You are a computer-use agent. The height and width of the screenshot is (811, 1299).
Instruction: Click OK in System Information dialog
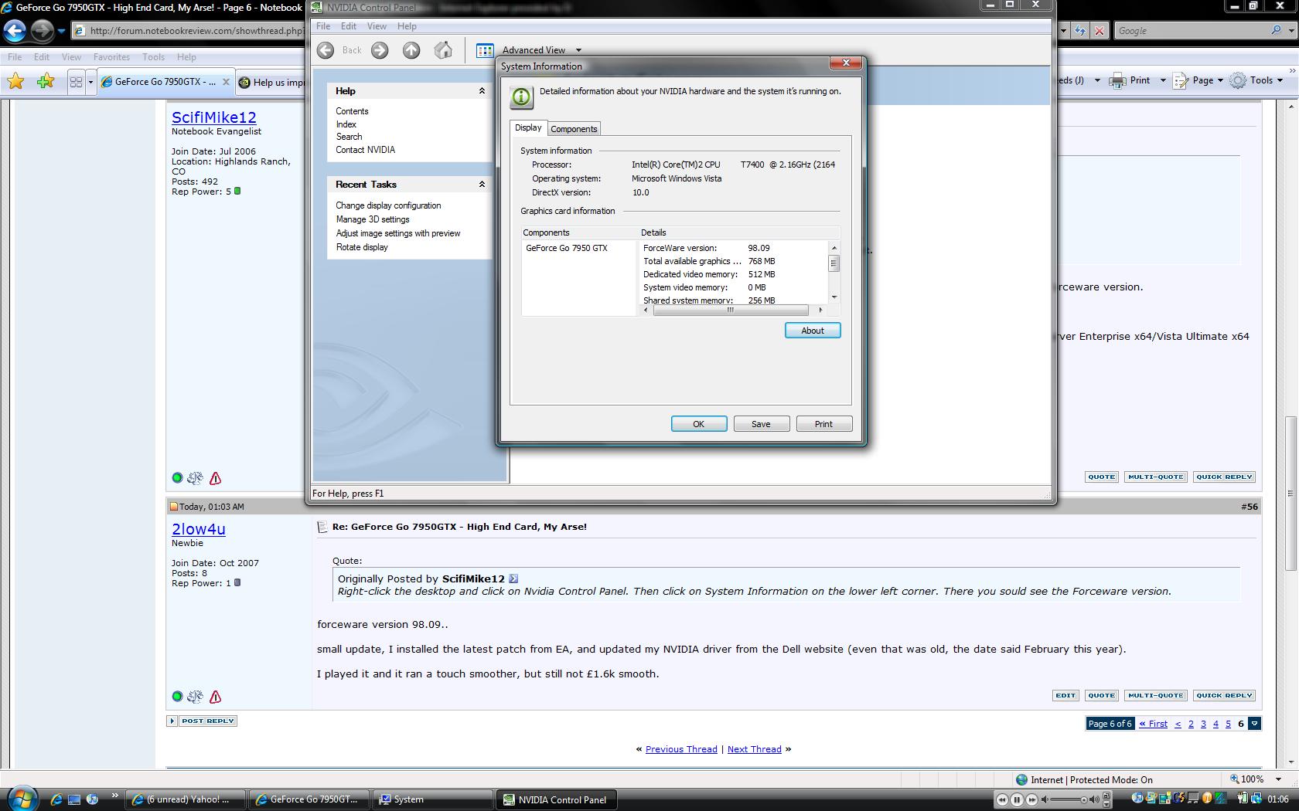[698, 424]
